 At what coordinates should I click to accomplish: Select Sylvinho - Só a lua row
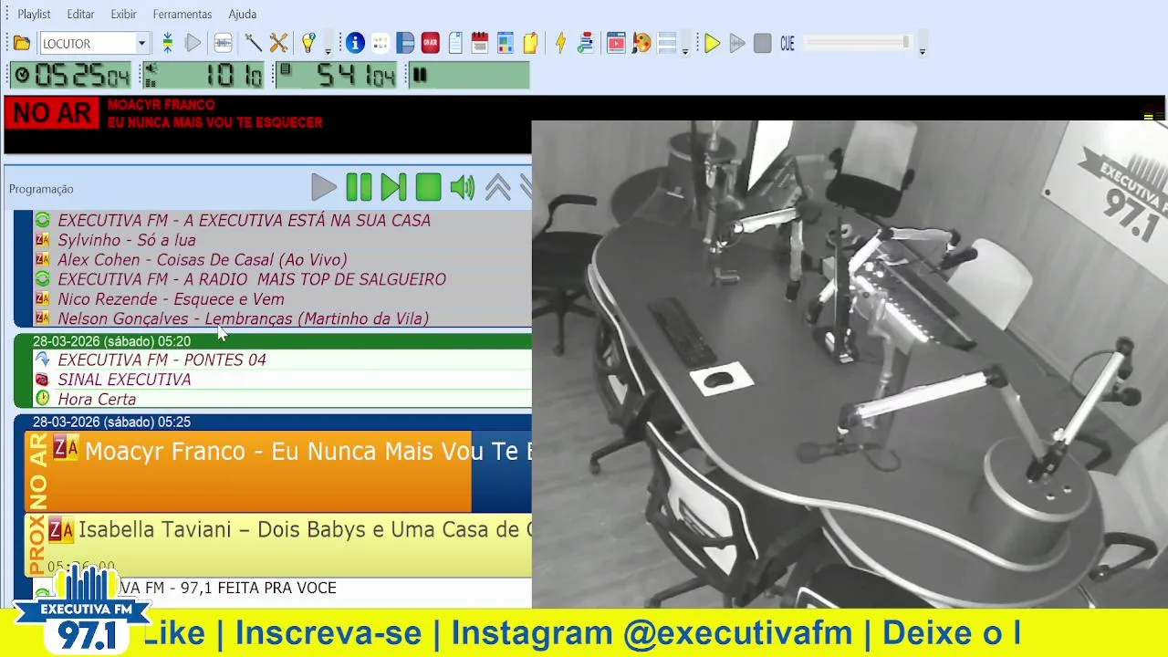[281, 240]
